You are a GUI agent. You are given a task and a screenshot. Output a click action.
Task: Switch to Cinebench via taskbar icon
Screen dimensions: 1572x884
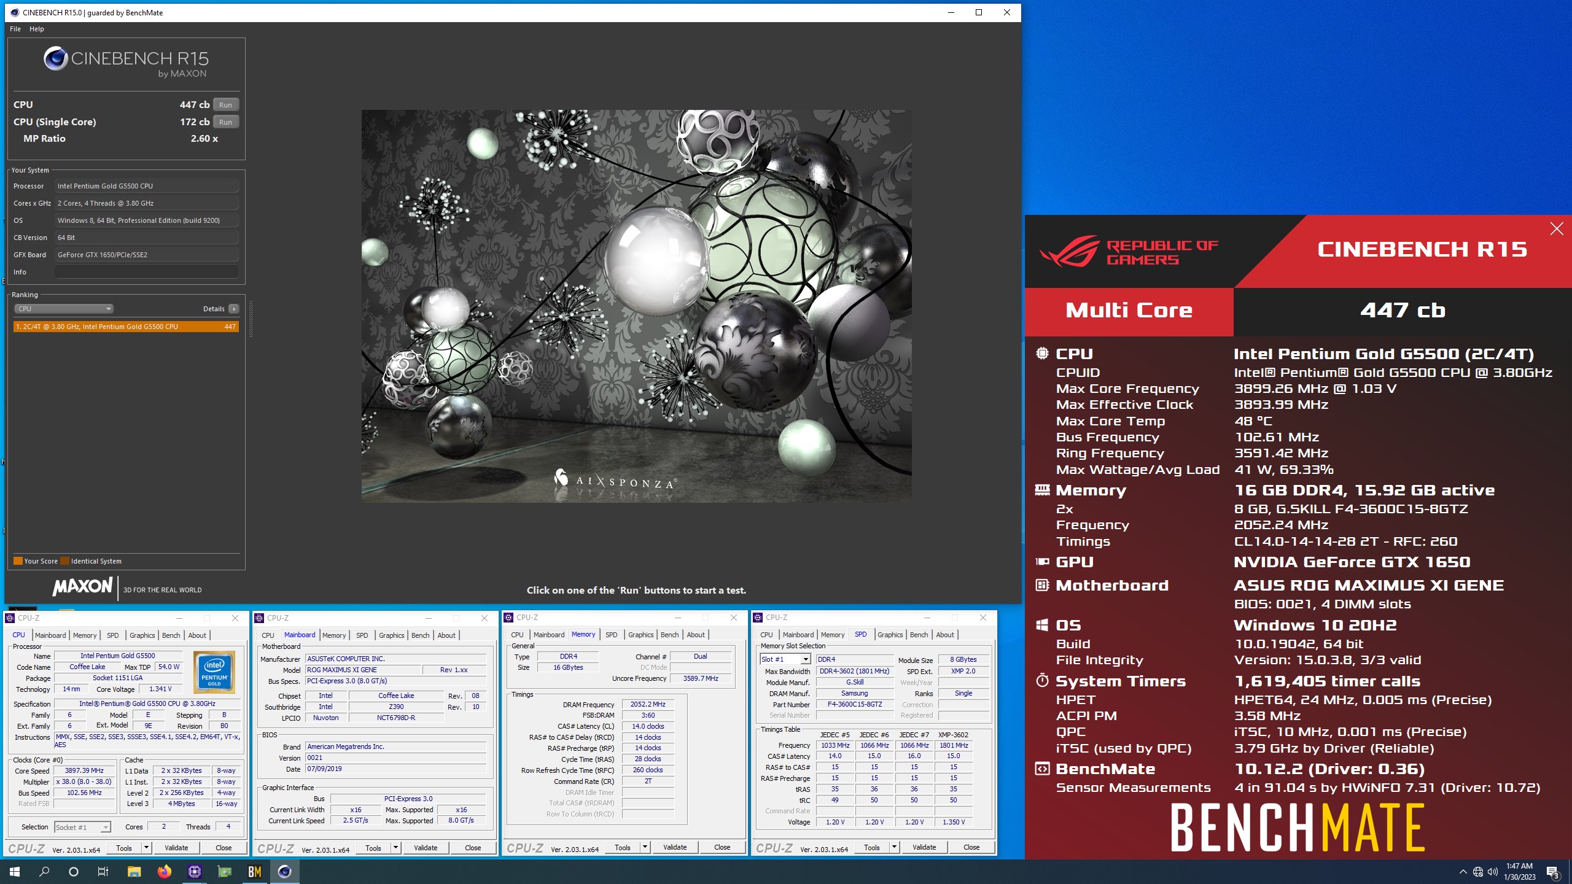285,872
